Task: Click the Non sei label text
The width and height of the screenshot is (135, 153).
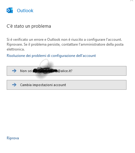Action: [26, 71]
